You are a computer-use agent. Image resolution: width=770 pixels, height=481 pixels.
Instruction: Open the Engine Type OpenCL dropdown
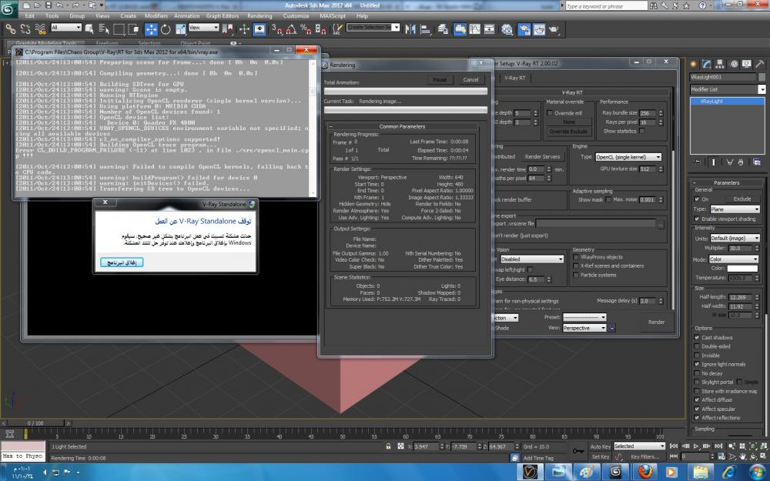click(x=628, y=157)
